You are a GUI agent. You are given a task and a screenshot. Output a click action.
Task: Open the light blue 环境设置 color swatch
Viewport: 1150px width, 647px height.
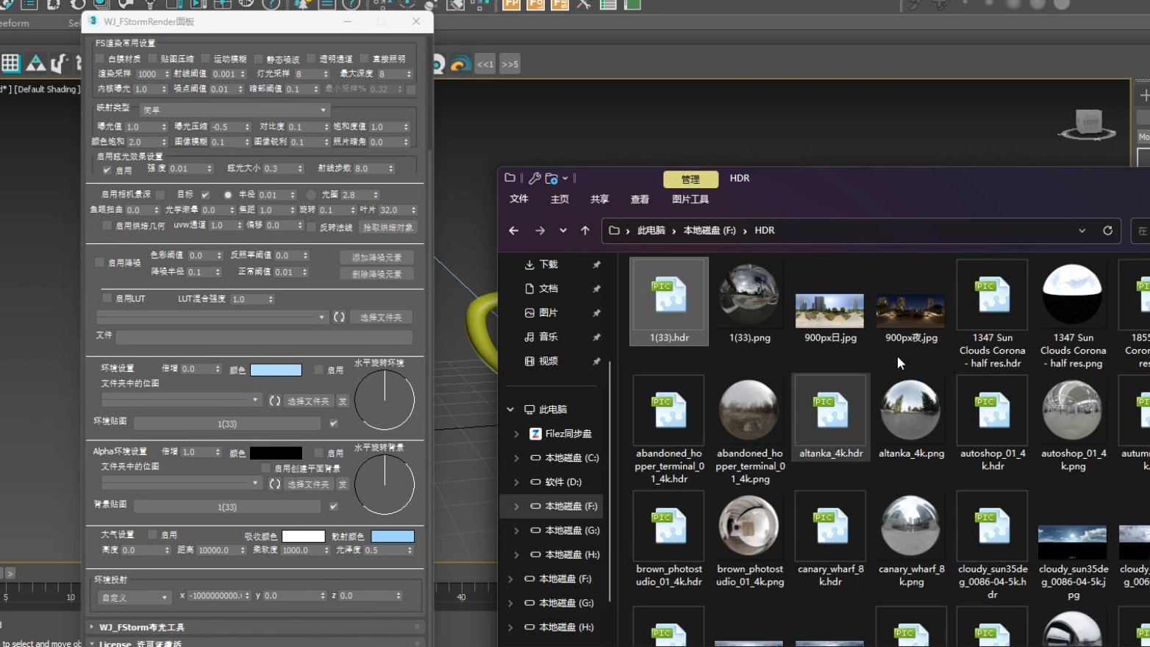(276, 370)
